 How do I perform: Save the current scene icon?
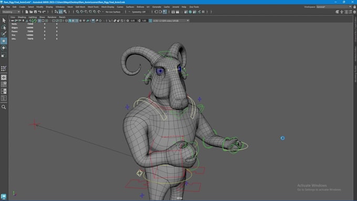35,12
